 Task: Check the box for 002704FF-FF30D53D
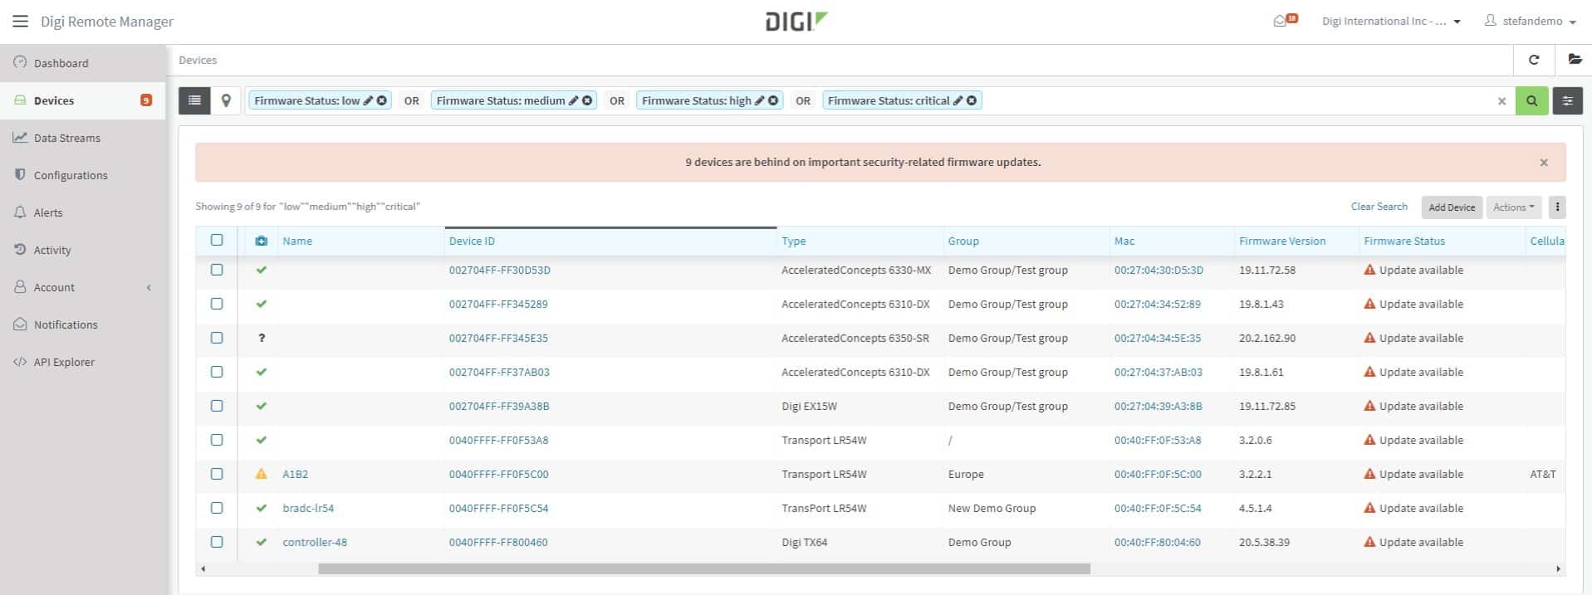coord(217,270)
